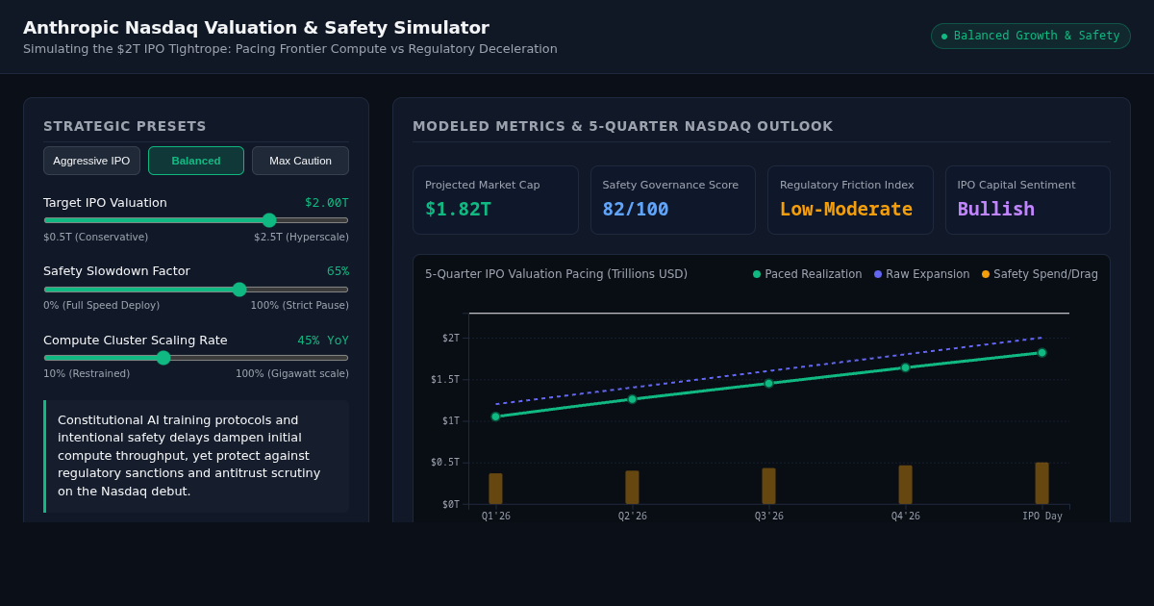Click the chart title 5-Quarter IPO Valuation Pacing
Image resolution: width=1154 pixels, height=606 pixels.
point(556,274)
